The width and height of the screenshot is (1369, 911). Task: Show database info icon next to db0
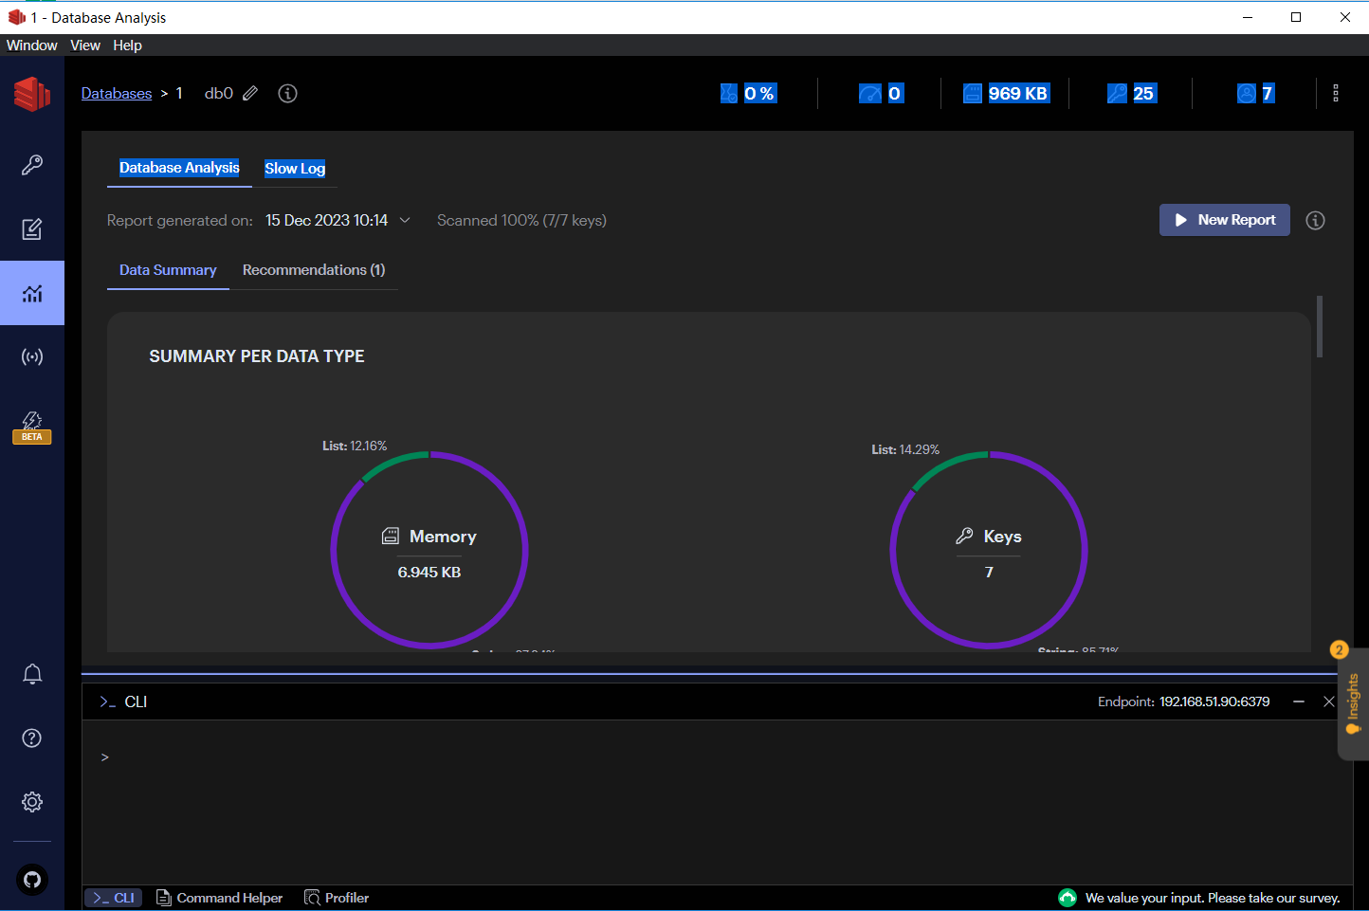(x=287, y=93)
